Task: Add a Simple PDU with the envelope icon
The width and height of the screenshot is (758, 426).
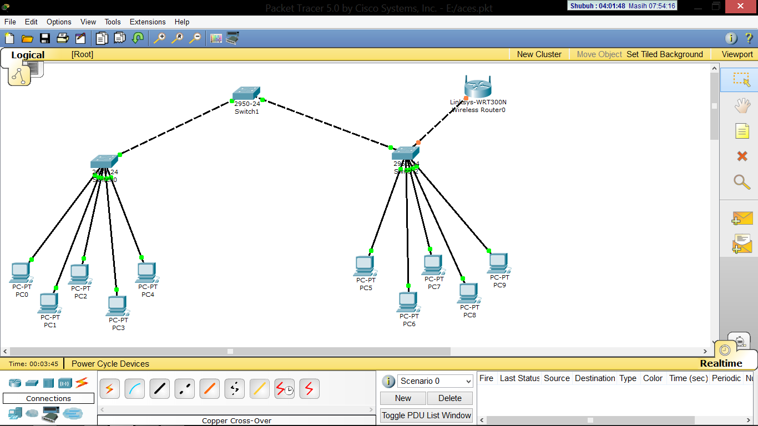Action: 742,219
